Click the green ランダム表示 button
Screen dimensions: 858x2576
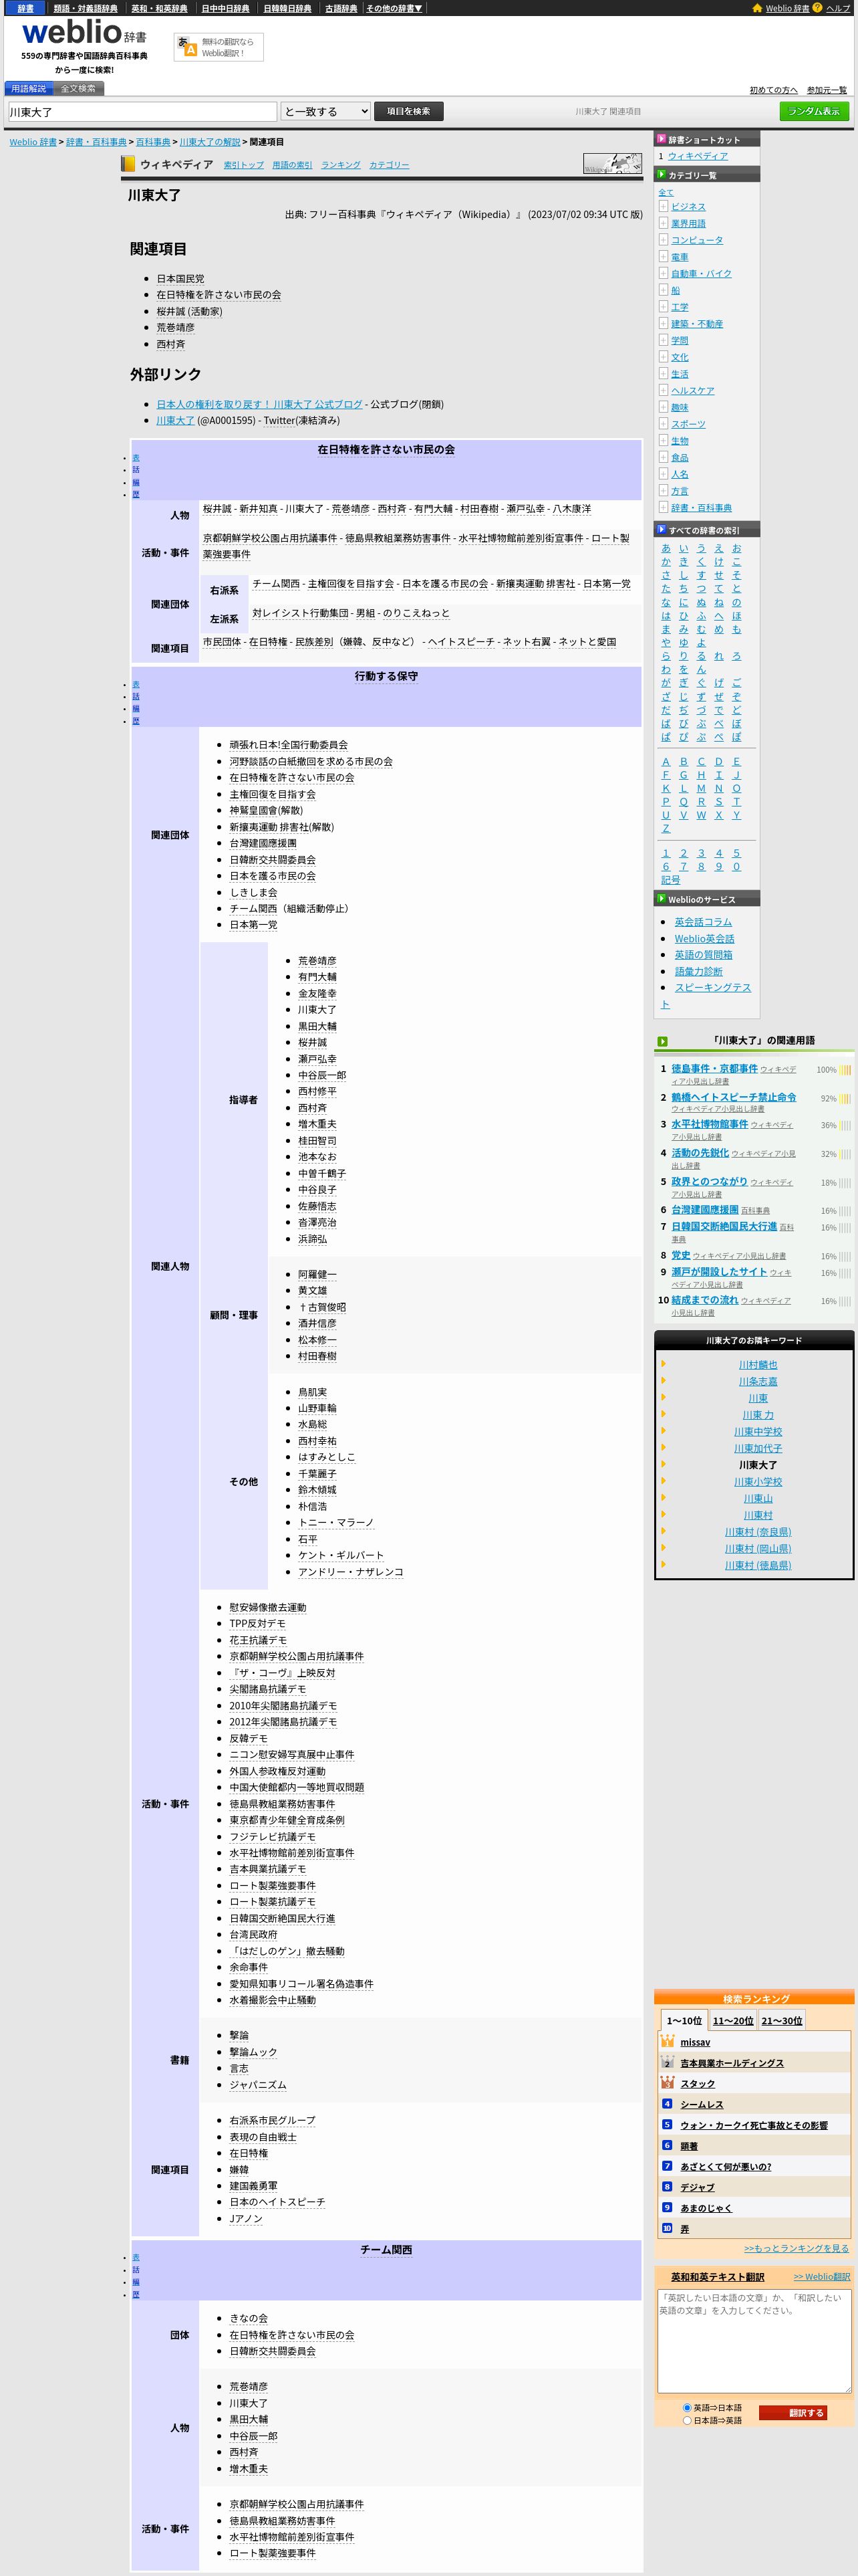(814, 111)
